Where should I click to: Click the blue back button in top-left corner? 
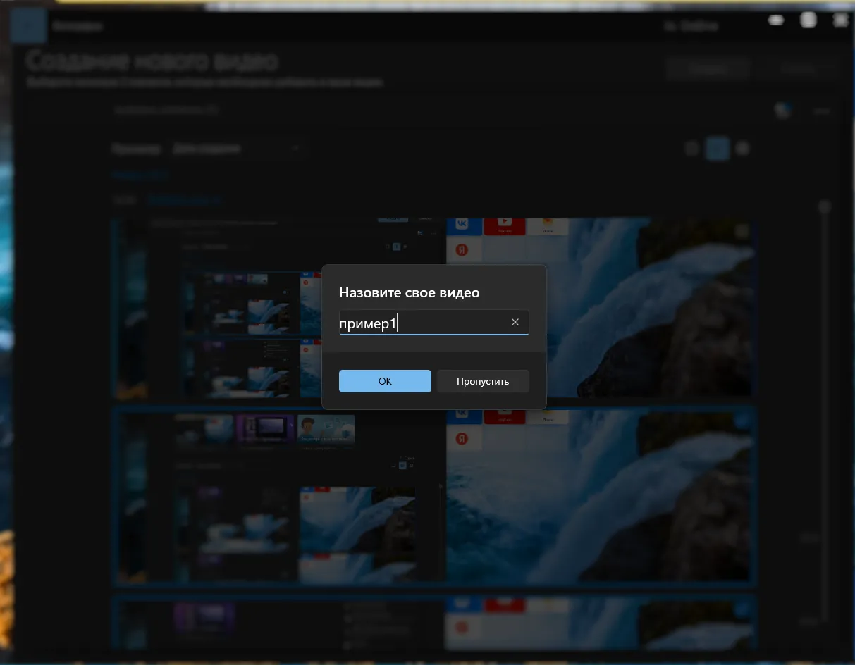(x=28, y=26)
